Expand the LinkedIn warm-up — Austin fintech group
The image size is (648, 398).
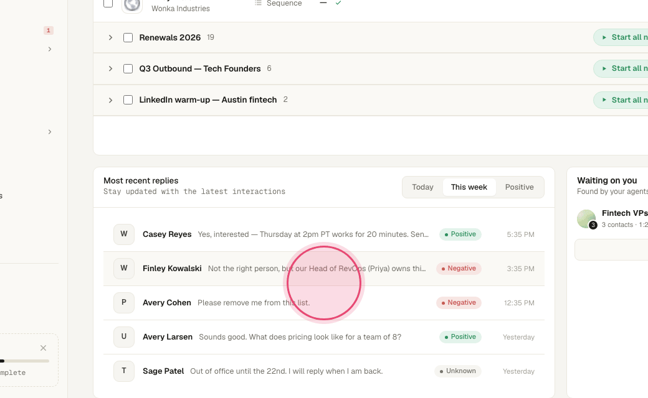click(x=110, y=100)
